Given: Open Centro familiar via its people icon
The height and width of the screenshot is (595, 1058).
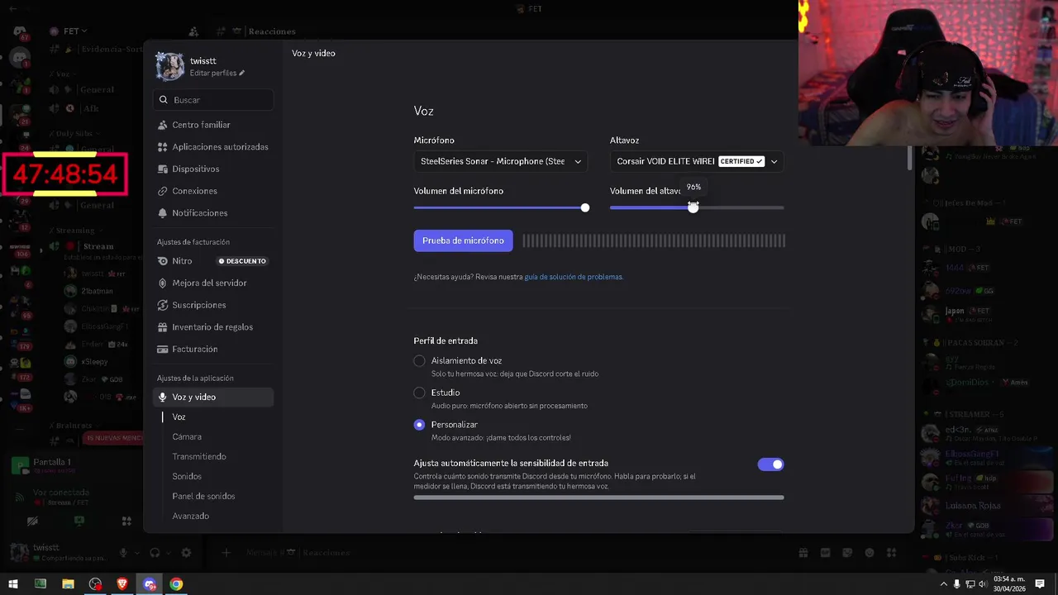Looking at the screenshot, I should 163,125.
